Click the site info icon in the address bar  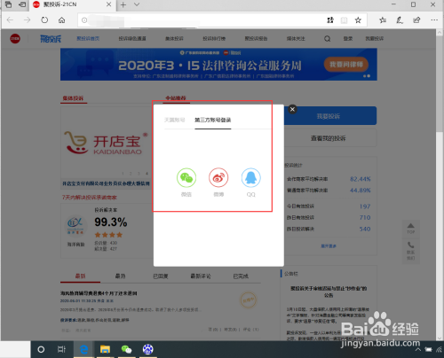point(84,20)
